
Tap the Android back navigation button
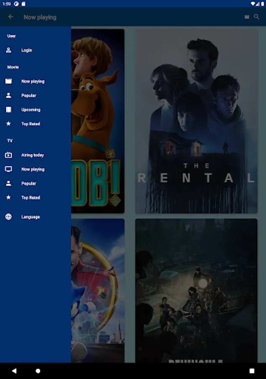[14, 371]
